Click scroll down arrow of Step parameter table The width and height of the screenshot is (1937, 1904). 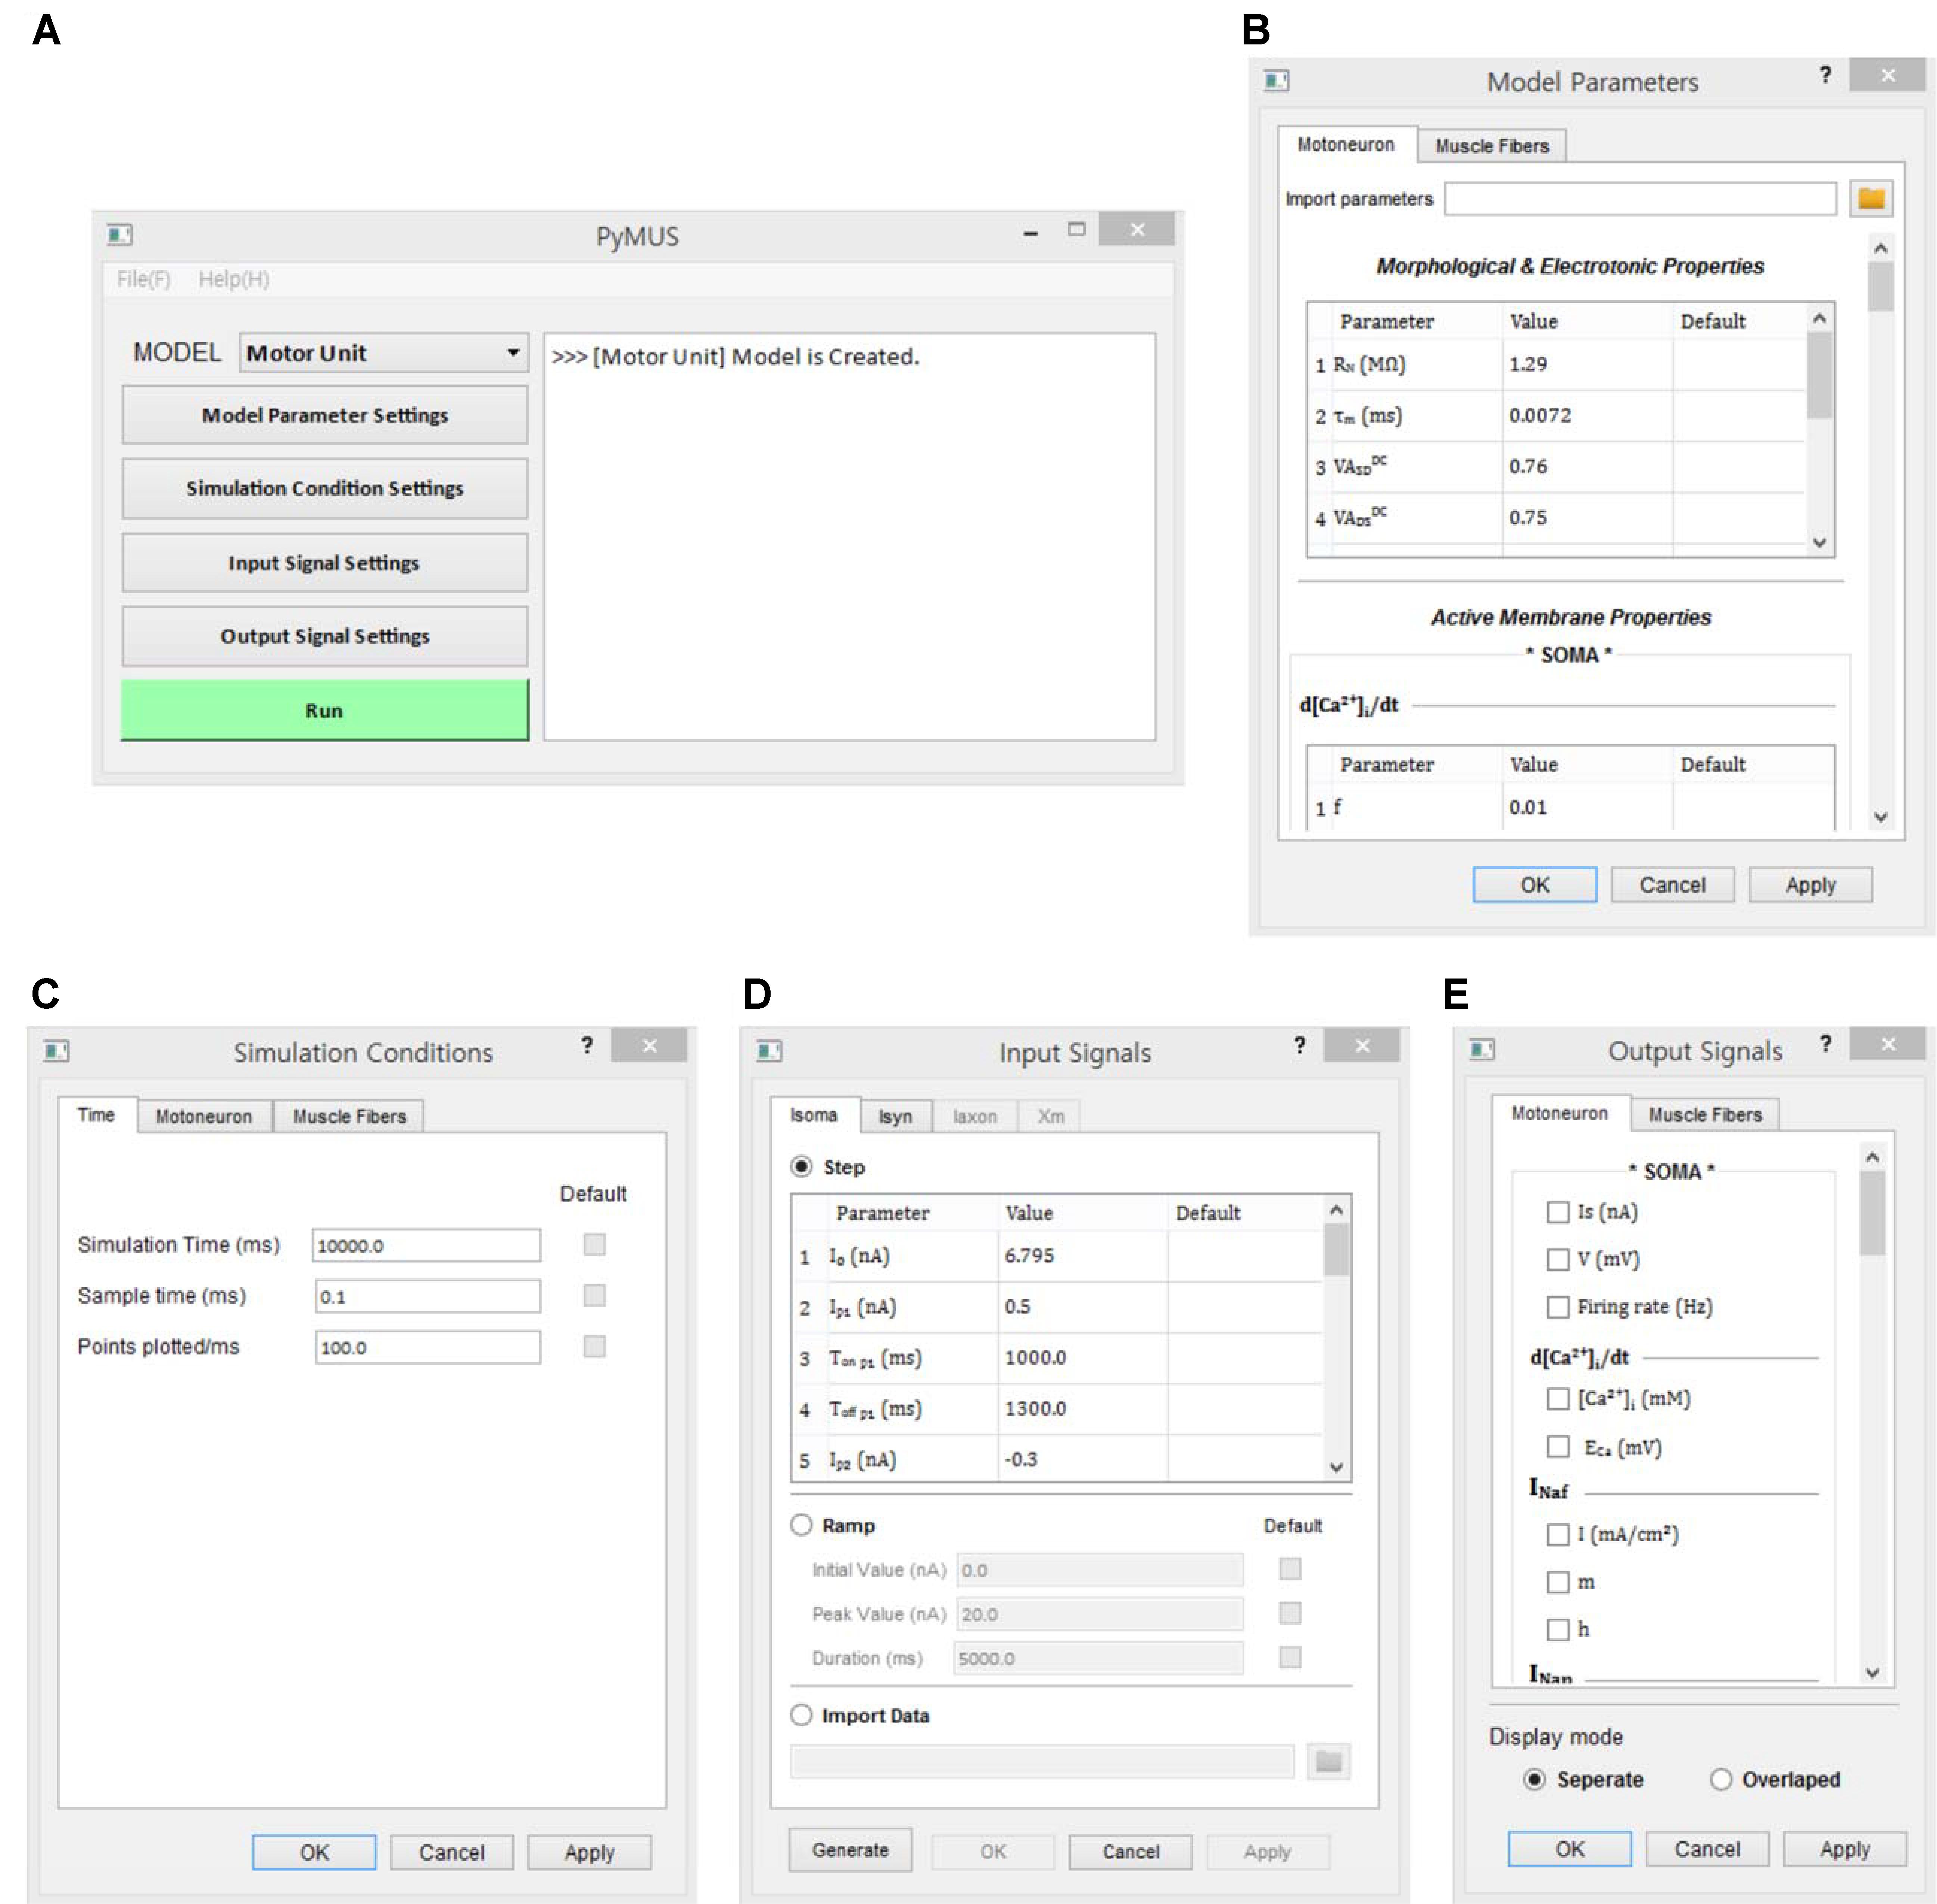point(1336,1467)
